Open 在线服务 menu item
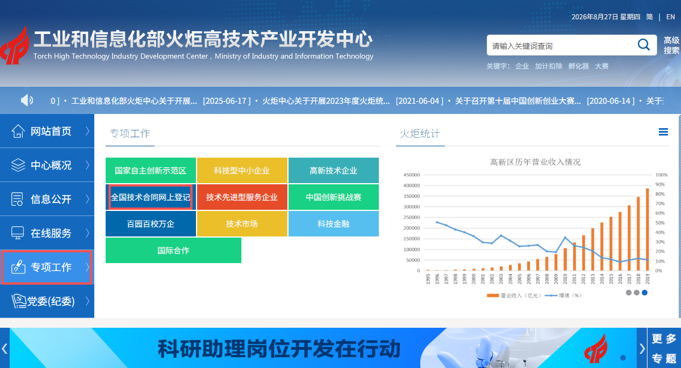The width and height of the screenshot is (681, 368). pos(47,233)
